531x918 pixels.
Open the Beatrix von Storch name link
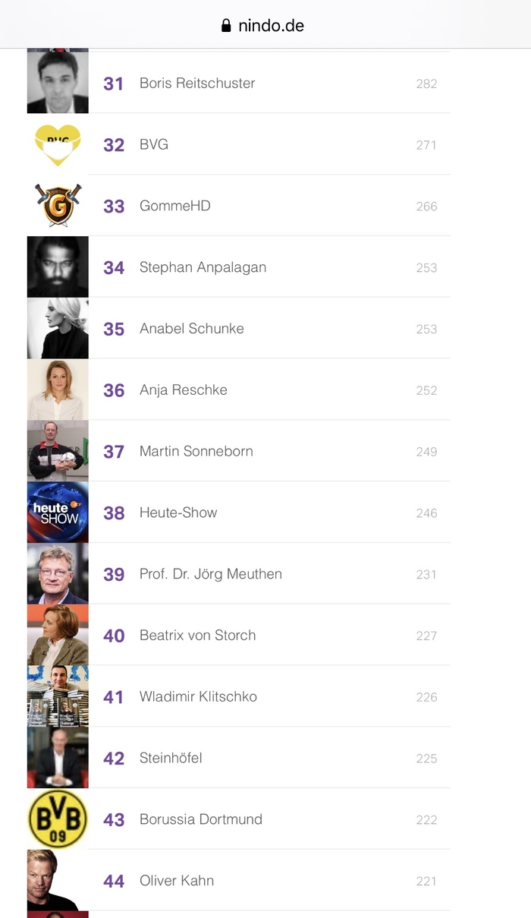tap(197, 636)
